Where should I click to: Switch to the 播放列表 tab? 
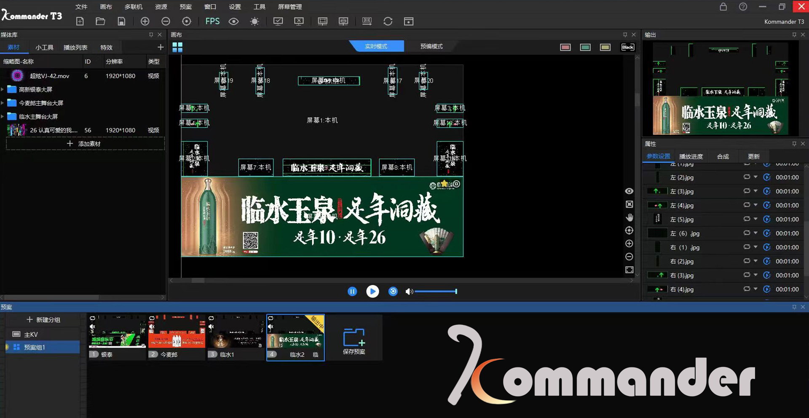(x=75, y=47)
